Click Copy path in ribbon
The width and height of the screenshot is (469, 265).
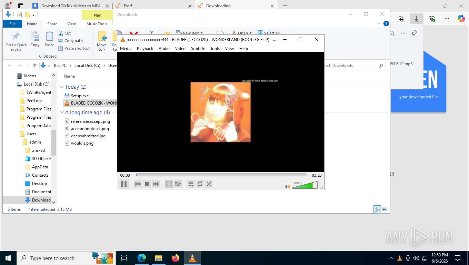click(x=71, y=41)
